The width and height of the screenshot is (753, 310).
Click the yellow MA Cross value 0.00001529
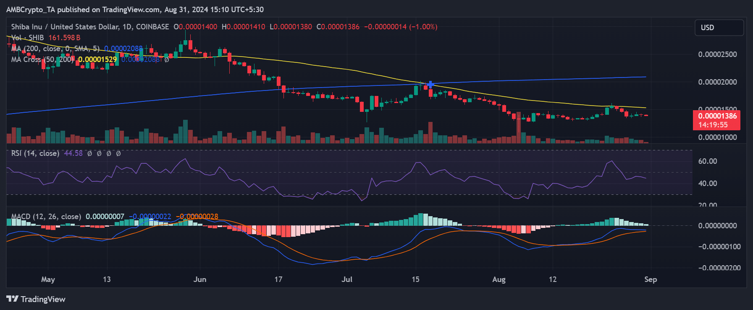pyautogui.click(x=97, y=59)
